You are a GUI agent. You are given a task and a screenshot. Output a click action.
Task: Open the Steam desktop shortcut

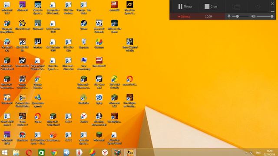84,25
